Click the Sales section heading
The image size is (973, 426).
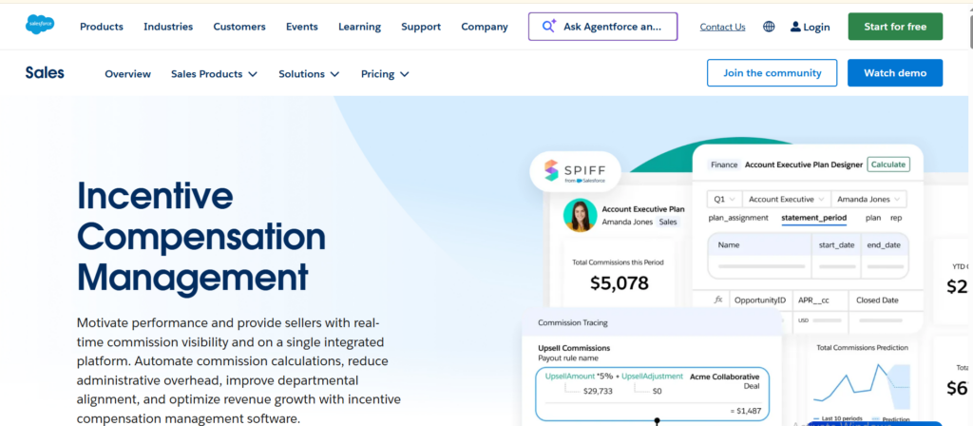(45, 72)
